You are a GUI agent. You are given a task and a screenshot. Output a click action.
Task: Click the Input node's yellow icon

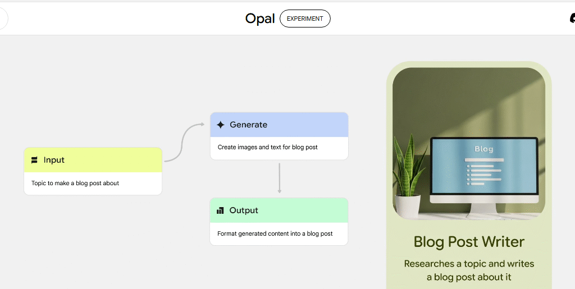[x=35, y=160]
